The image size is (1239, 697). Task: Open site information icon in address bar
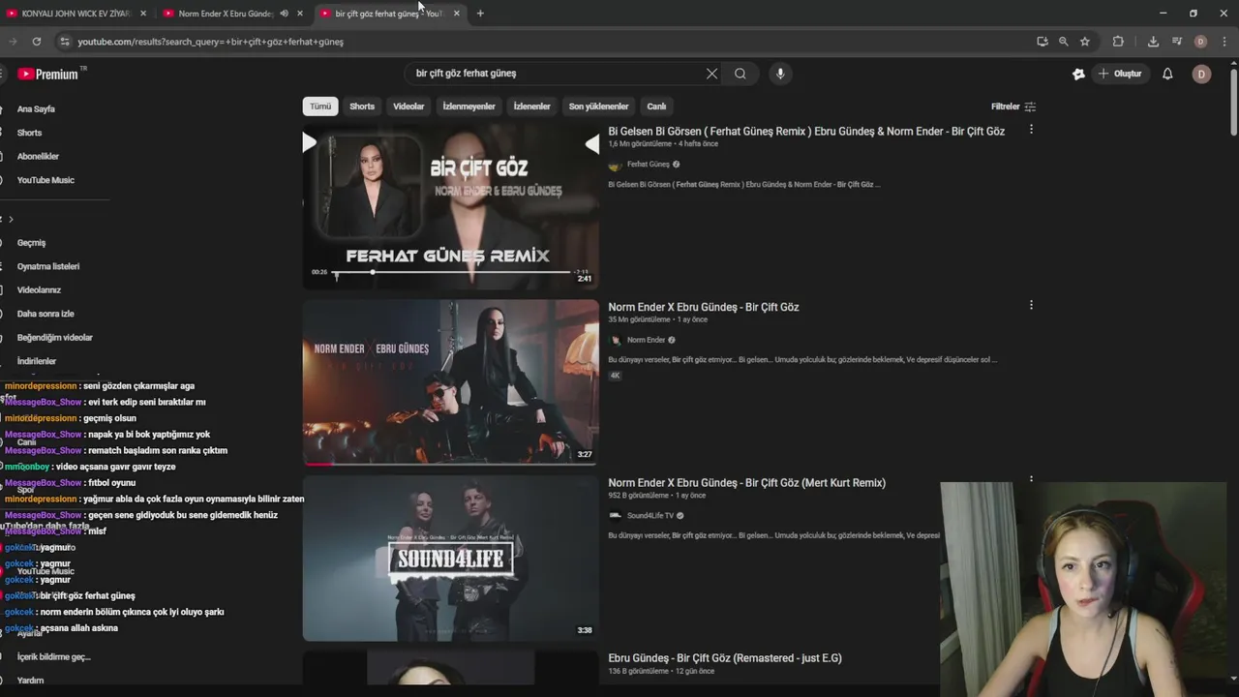pos(64,42)
